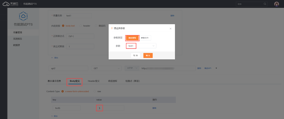284x119 pixels.
Task: Click the $ value field
Action: tap(110, 108)
